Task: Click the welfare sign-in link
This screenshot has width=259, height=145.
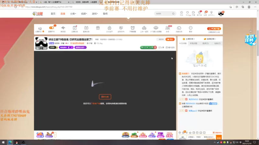Action: [170, 47]
